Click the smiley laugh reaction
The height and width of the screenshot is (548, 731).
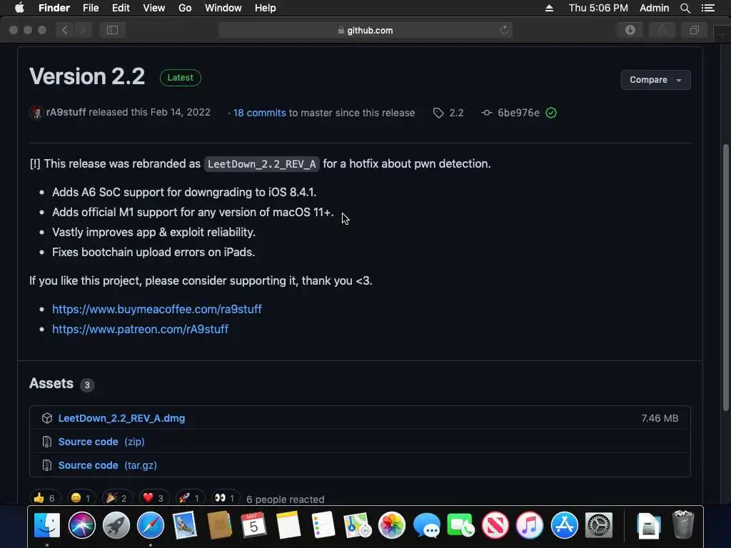[x=81, y=498]
